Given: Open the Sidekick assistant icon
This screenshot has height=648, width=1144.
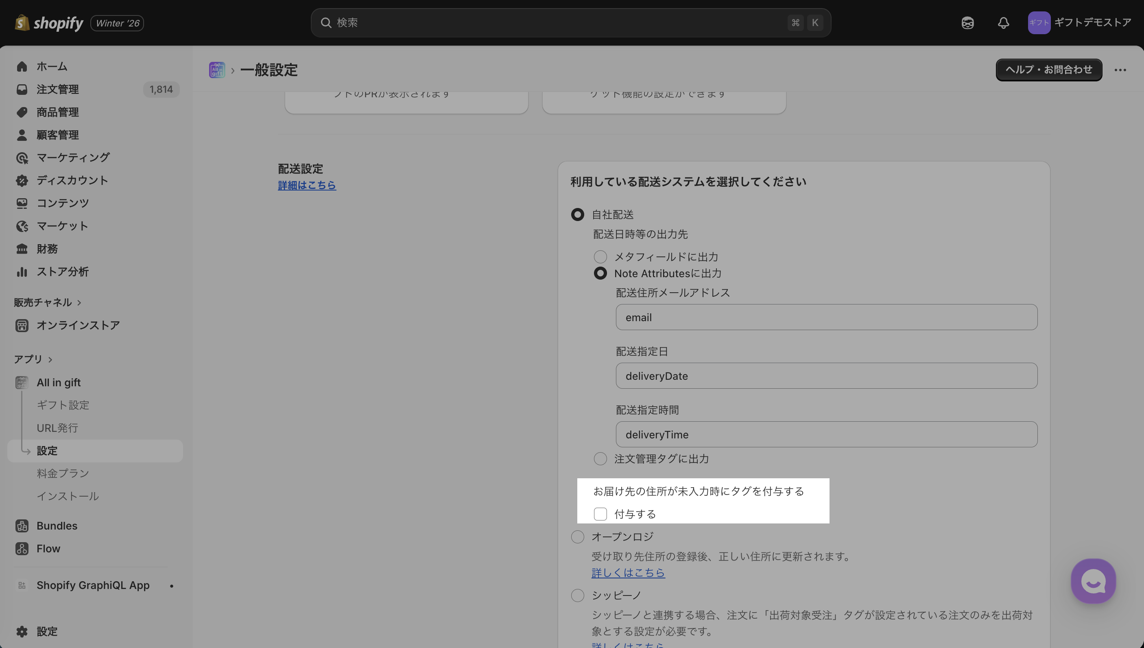Looking at the screenshot, I should point(967,23).
